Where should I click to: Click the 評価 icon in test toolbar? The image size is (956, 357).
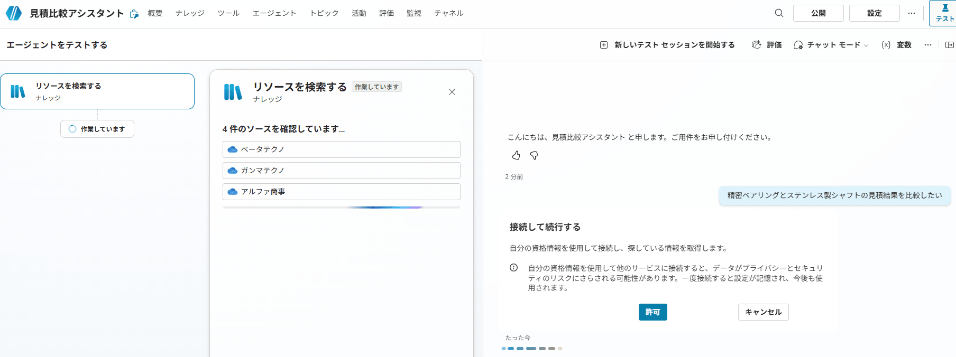pos(757,45)
